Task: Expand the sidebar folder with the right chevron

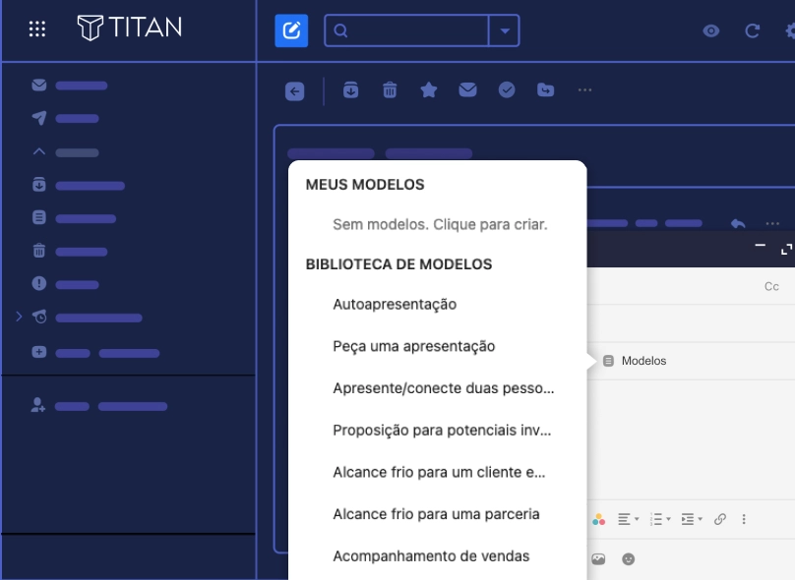Action: [18, 317]
